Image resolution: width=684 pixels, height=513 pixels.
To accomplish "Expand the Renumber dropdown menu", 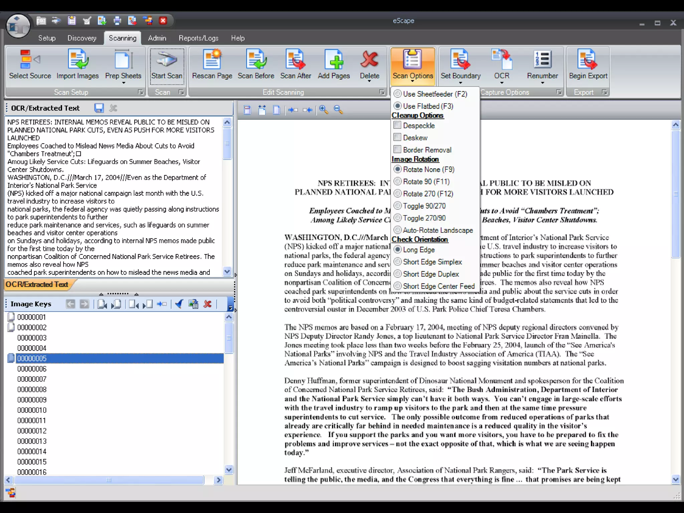I will (x=542, y=82).
